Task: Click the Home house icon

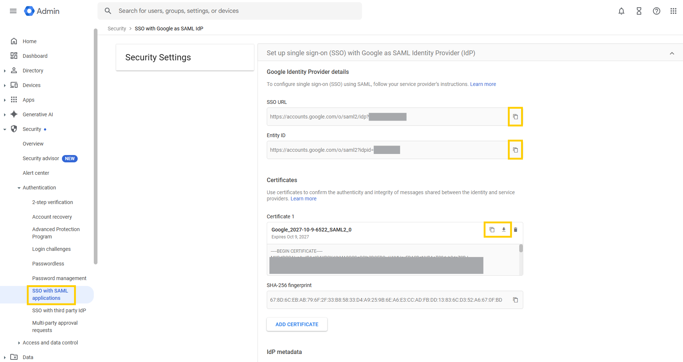Action: pyautogui.click(x=14, y=41)
